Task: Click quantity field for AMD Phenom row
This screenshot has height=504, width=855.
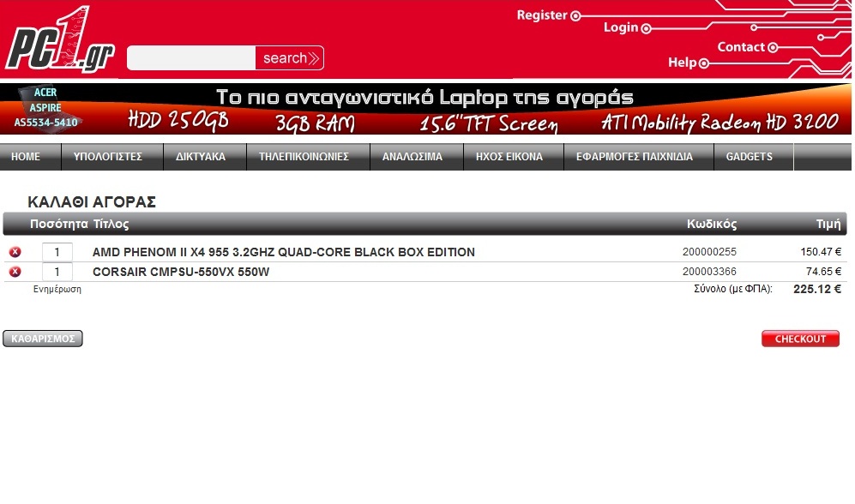Action: point(57,252)
